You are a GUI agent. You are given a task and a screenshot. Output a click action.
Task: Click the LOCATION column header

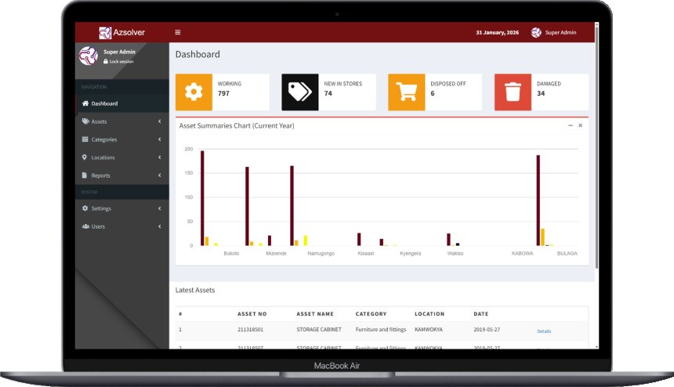(x=429, y=314)
